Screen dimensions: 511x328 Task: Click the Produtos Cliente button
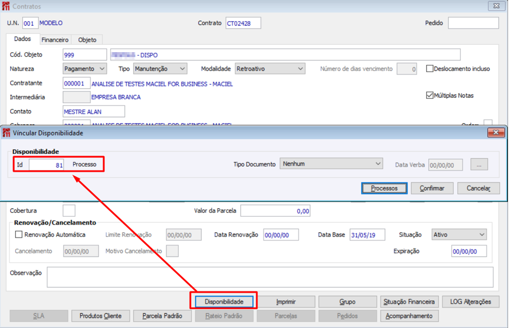100,316
